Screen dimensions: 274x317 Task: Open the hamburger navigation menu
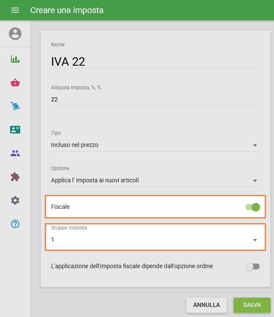pyautogui.click(x=15, y=10)
